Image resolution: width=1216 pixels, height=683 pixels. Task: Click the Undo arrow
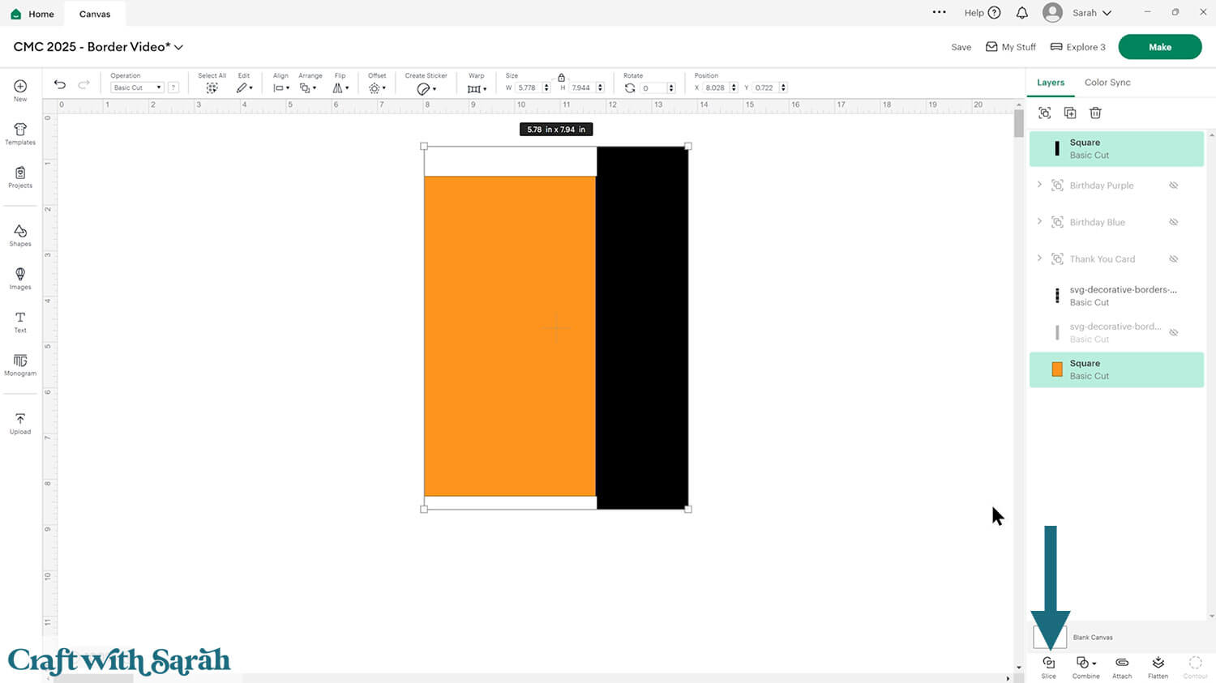coord(60,85)
